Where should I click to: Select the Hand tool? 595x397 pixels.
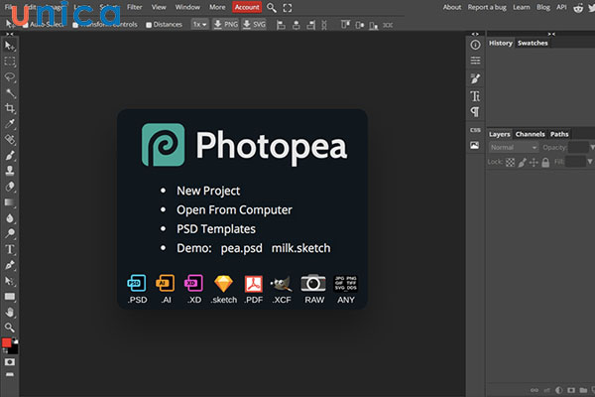[10, 312]
